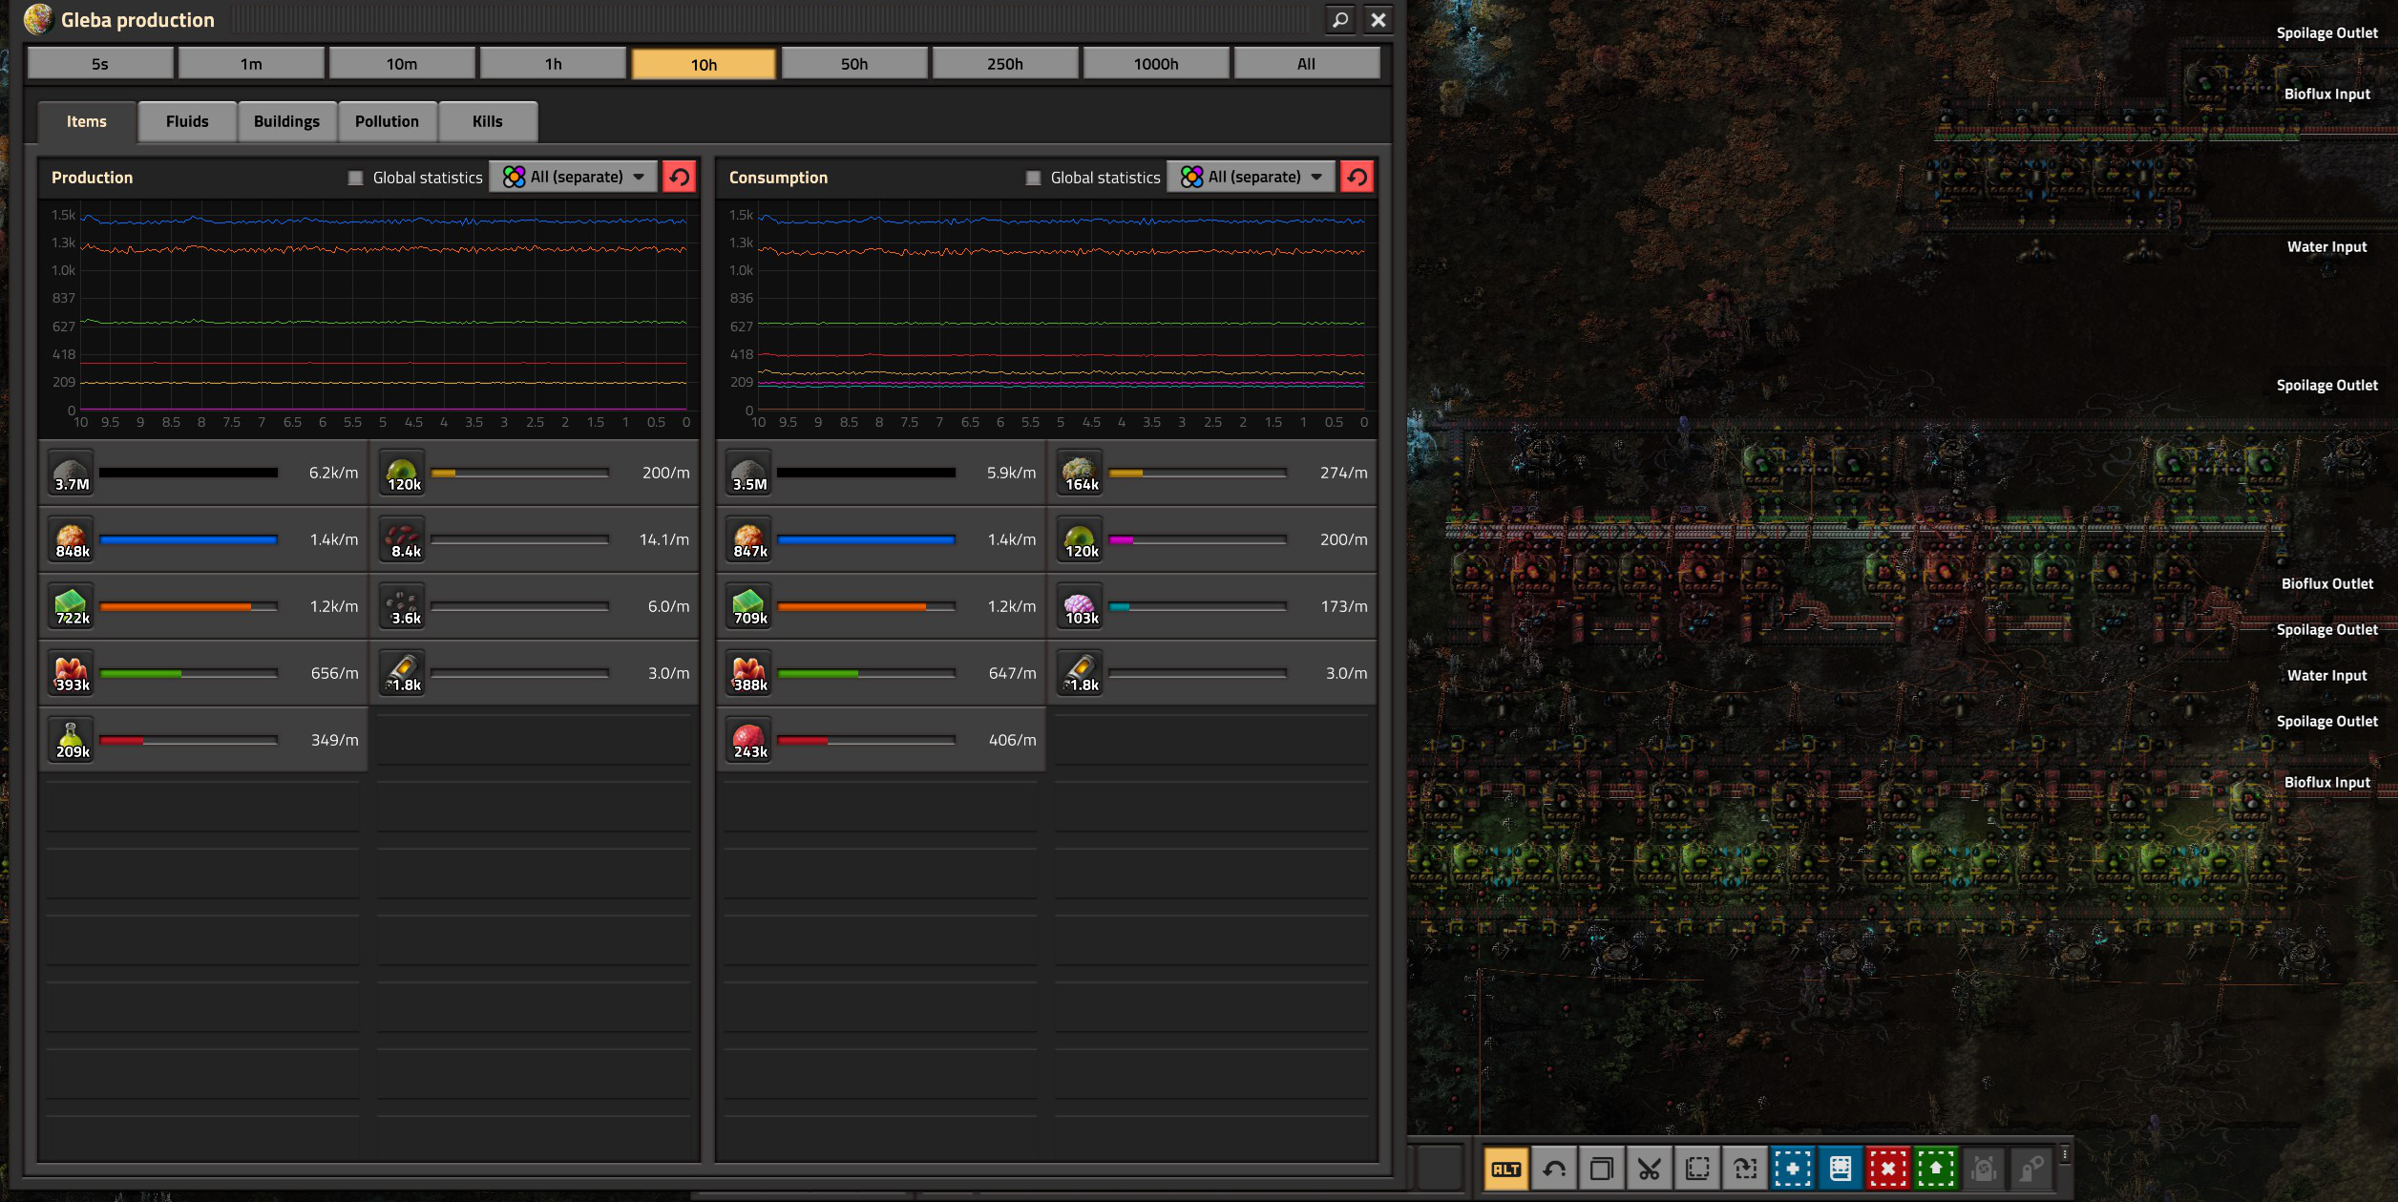2398x1202 pixels.
Task: Click the spoilage icon showing 3.7M in Production
Action: click(x=72, y=473)
